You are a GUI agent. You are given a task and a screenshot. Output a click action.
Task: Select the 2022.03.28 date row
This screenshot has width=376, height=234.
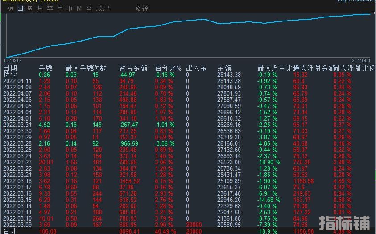(x=17, y=143)
